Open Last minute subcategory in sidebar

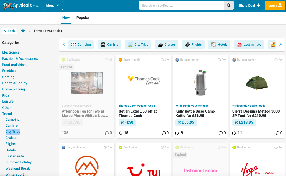click(15, 156)
